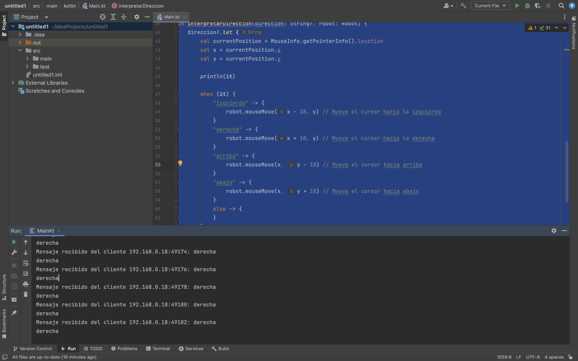Open the Current File run configuration dropdown
Viewport: 578px width, 361px height.
[x=490, y=5]
